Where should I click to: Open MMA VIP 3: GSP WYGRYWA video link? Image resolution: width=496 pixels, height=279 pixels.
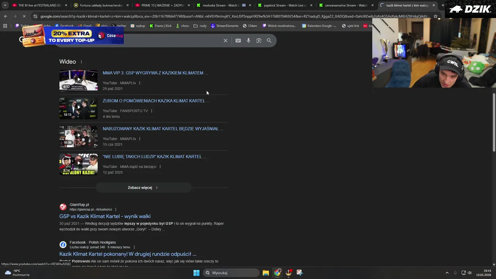coord(155,73)
